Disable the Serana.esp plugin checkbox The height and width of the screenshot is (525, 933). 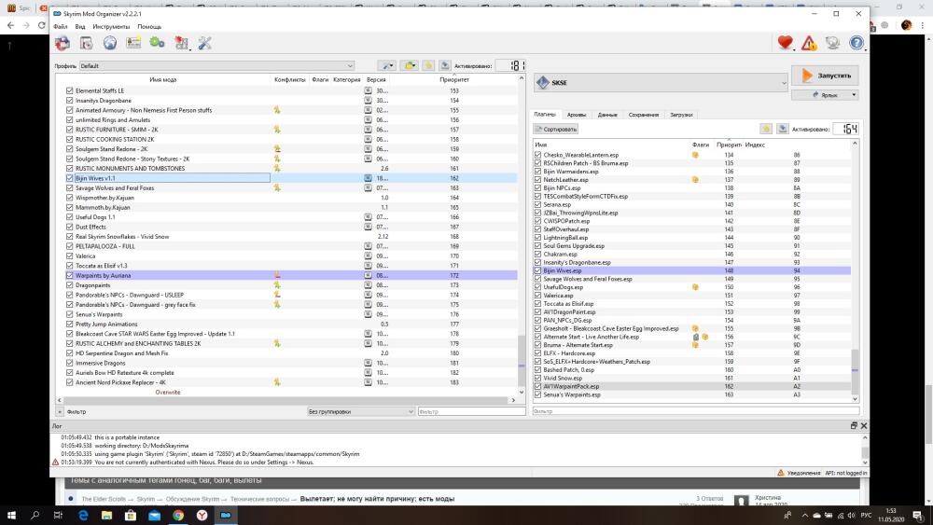coord(538,204)
